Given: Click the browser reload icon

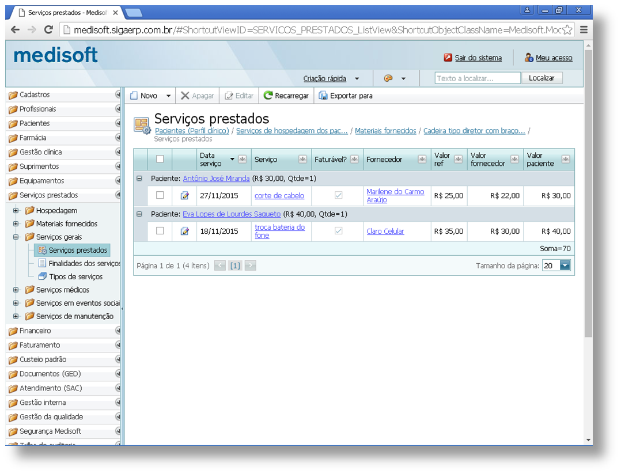Looking at the screenshot, I should click(x=48, y=30).
